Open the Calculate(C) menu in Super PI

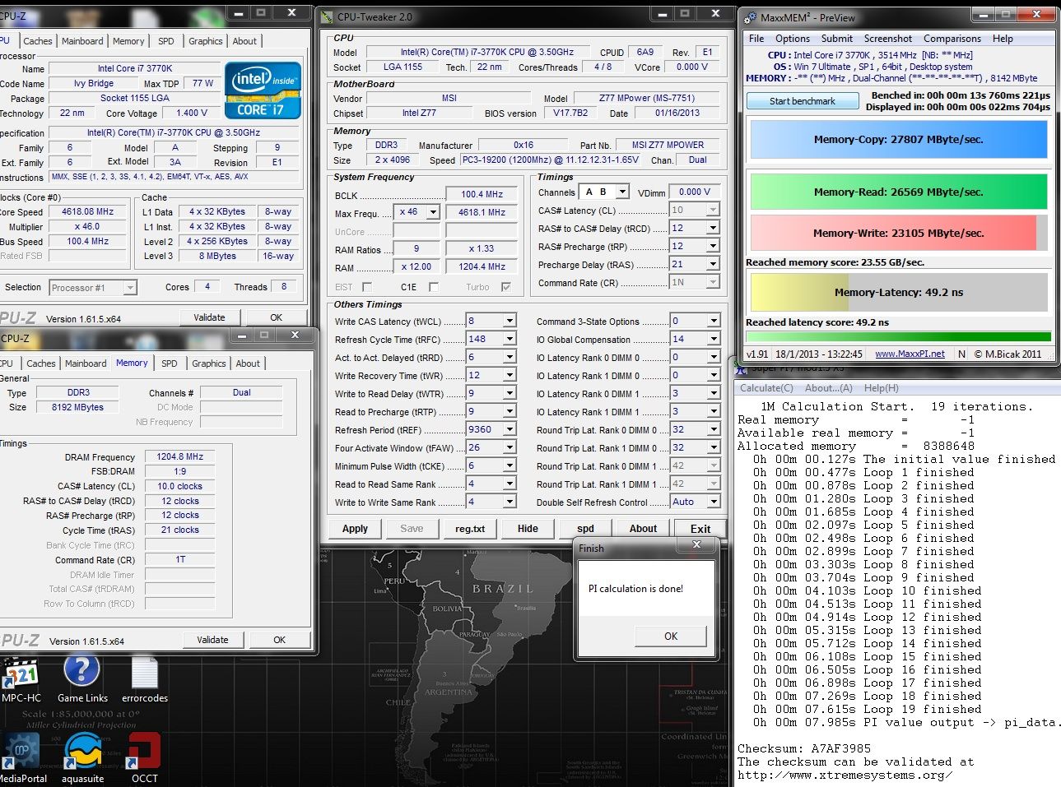pyautogui.click(x=766, y=388)
